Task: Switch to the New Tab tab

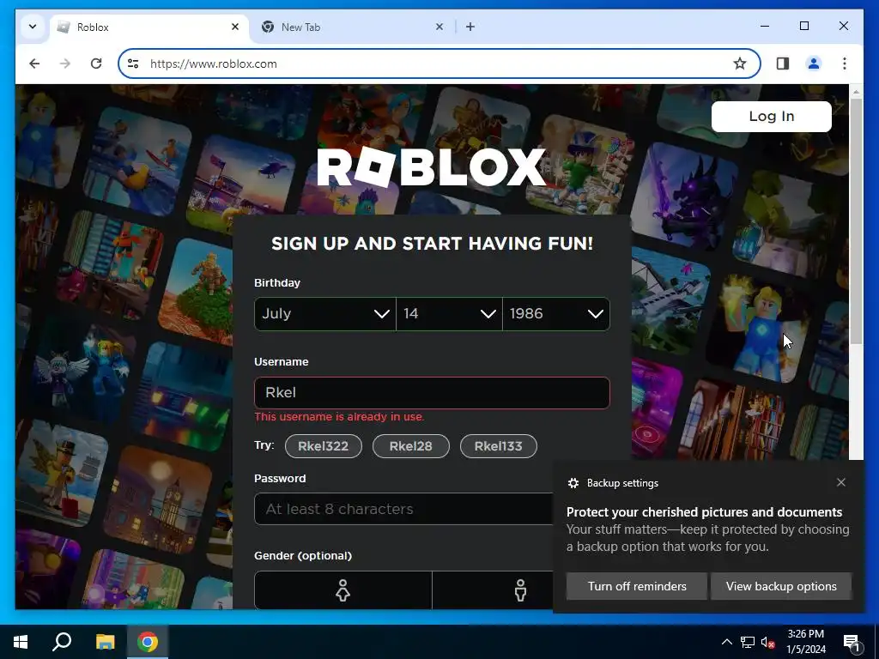Action: (x=353, y=27)
